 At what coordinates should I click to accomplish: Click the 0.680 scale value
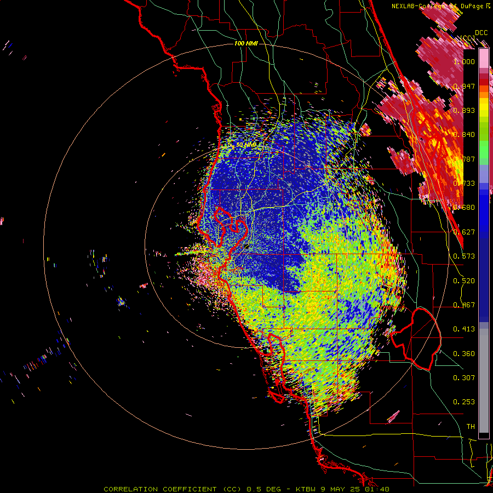point(464,207)
